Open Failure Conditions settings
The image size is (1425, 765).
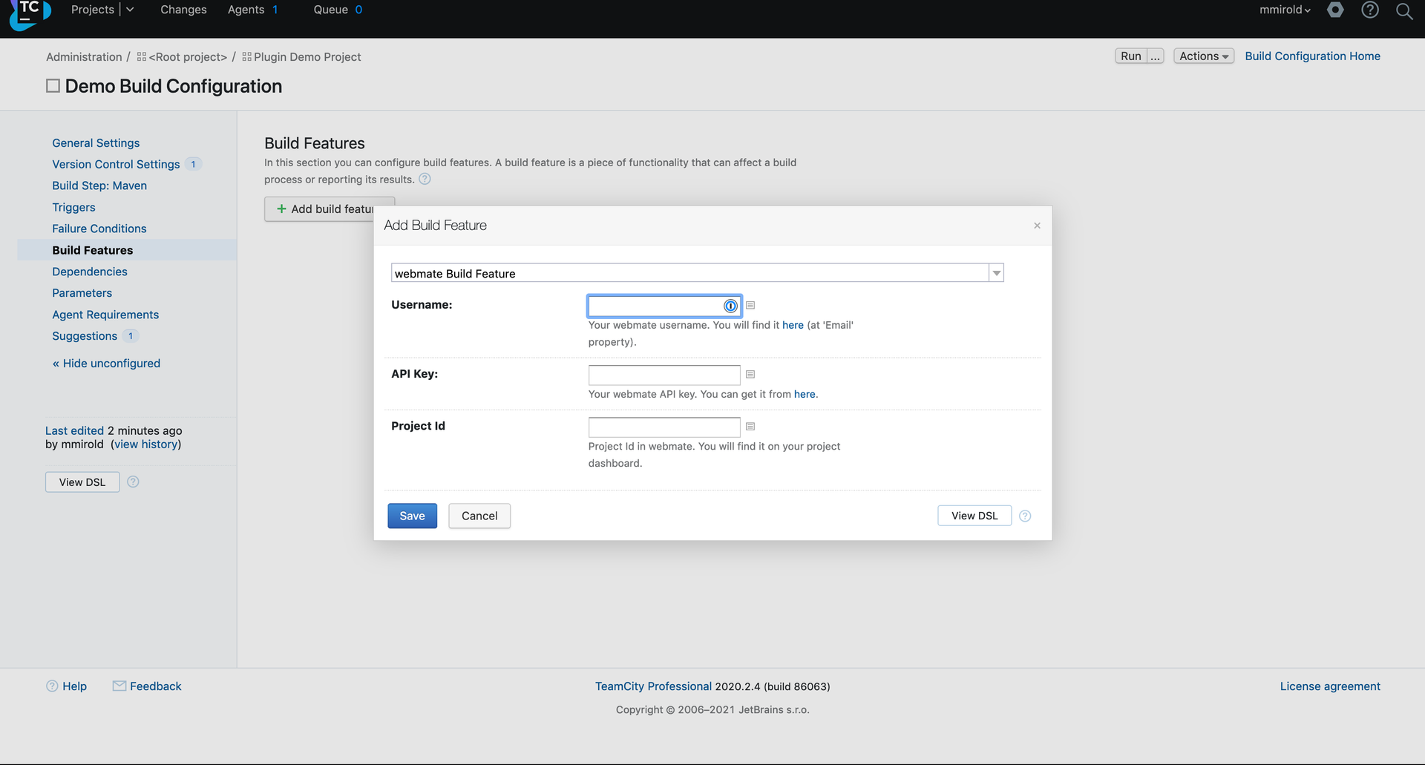(x=99, y=229)
